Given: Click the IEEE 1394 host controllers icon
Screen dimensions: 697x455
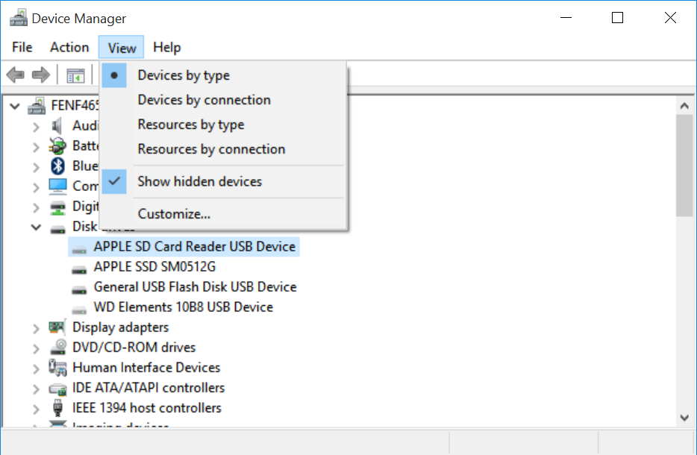Looking at the screenshot, I should coord(57,408).
